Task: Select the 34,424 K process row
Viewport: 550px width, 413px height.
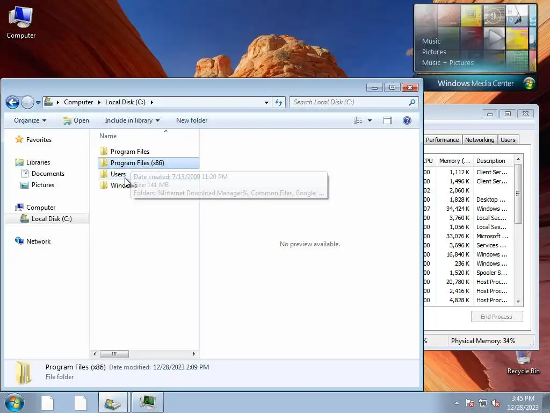Action: 468,209
